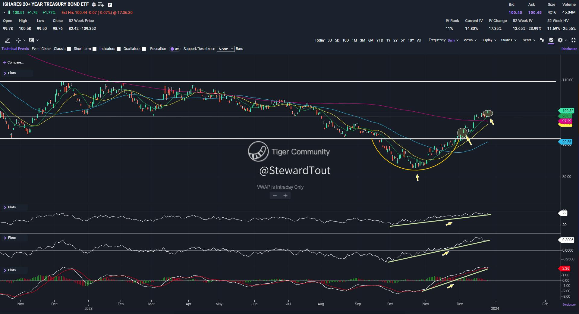
Task: Select the Today time range
Action: 319,40
